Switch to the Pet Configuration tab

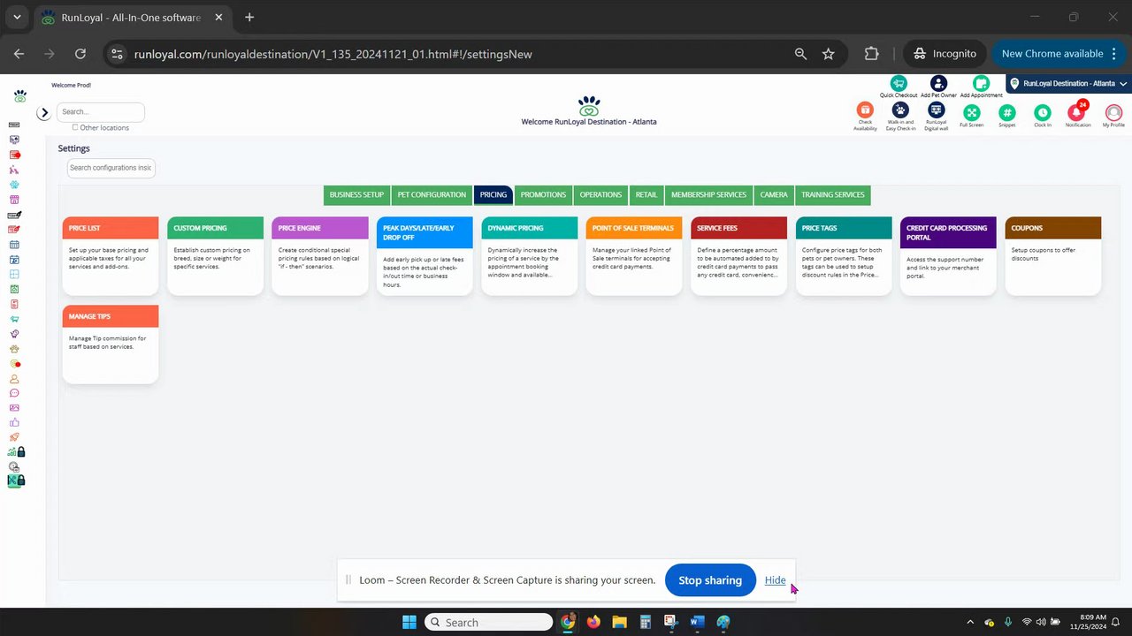[432, 194]
